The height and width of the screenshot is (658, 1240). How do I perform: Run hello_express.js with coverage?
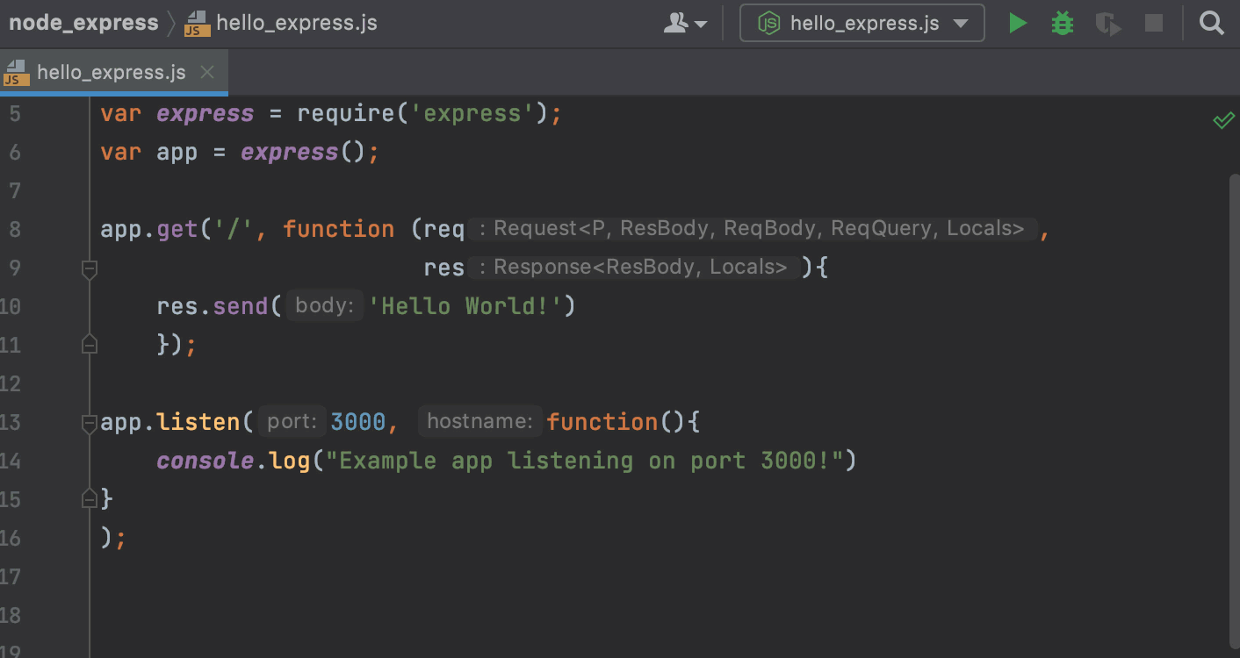point(1107,23)
